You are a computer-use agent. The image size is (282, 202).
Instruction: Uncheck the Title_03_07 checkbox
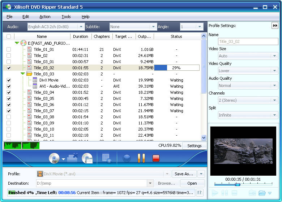click(x=9, y=111)
